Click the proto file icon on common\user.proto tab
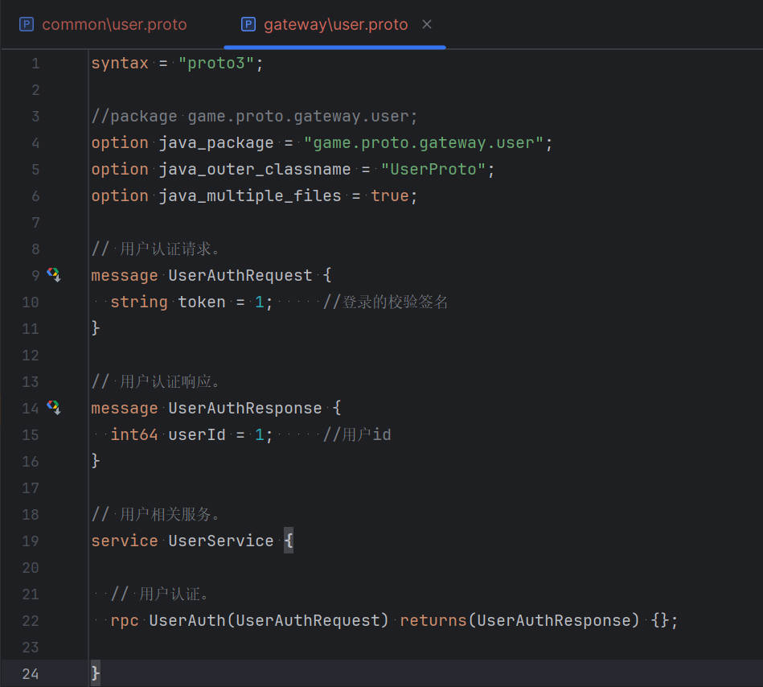The width and height of the screenshot is (763, 687). (x=27, y=24)
